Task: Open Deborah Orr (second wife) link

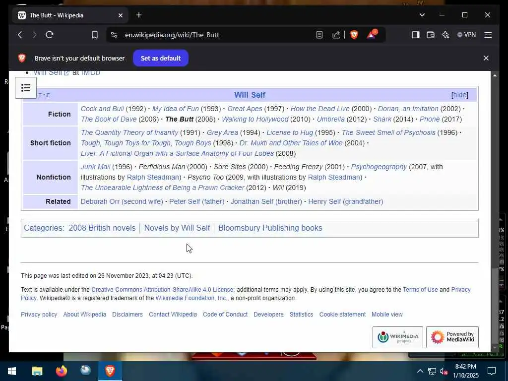Action: click(x=122, y=201)
